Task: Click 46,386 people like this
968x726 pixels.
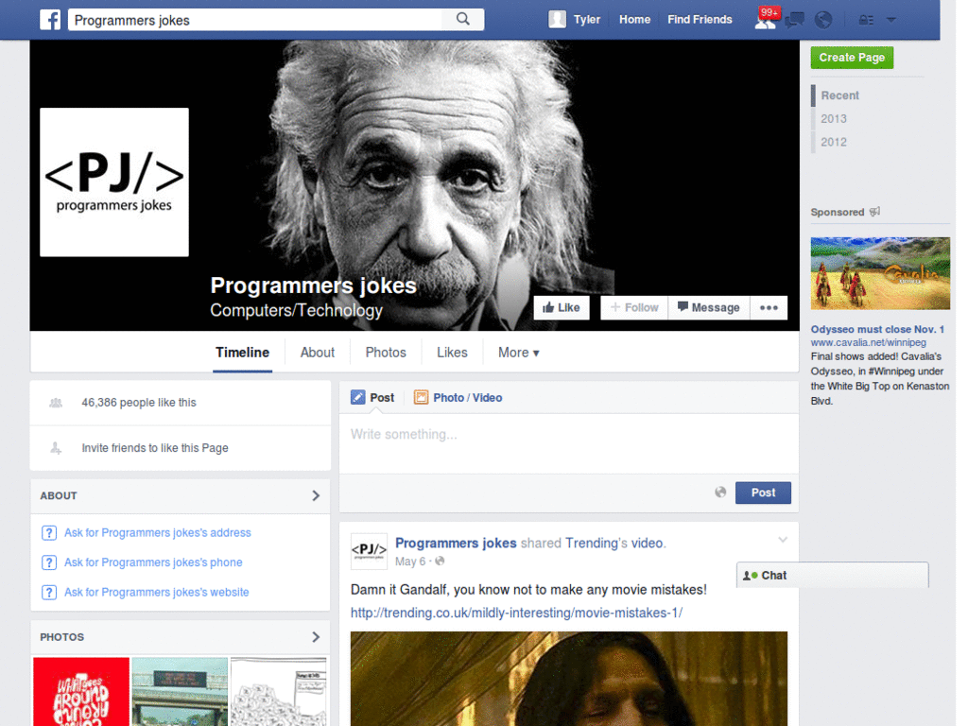Action: point(139,403)
